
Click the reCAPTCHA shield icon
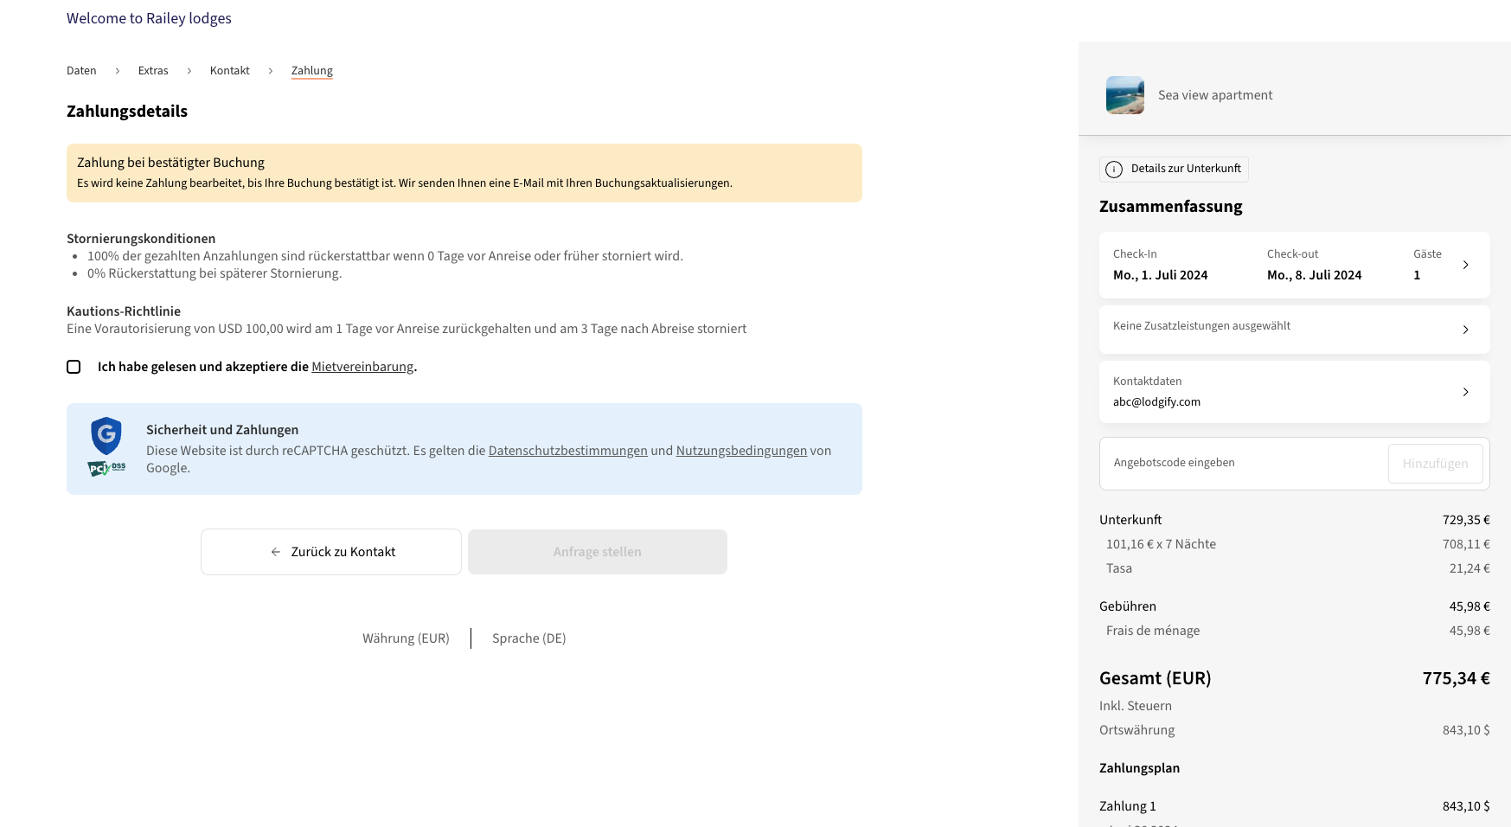106,435
